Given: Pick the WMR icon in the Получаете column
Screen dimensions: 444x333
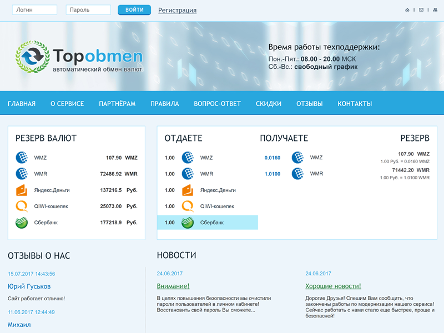Looking at the screenshot, I should coord(298,174).
